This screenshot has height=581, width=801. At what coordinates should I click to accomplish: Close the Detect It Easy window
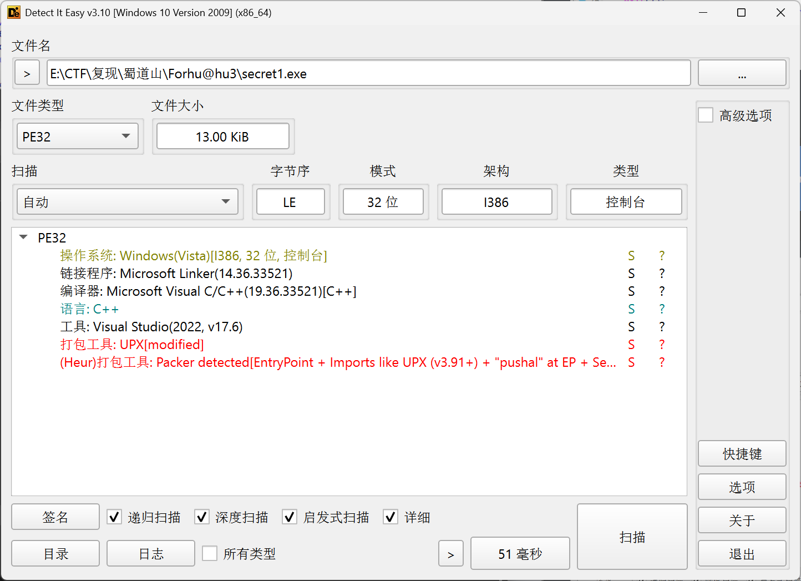pos(780,12)
